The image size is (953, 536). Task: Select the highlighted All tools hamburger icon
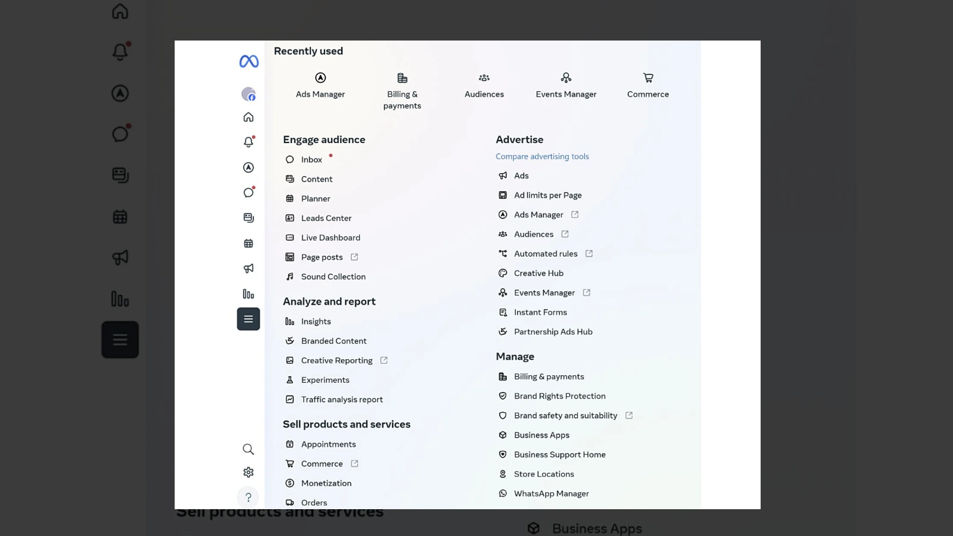(248, 319)
